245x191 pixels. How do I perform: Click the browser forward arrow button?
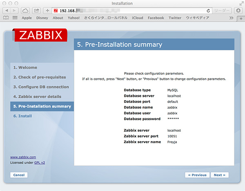coord(15,10)
